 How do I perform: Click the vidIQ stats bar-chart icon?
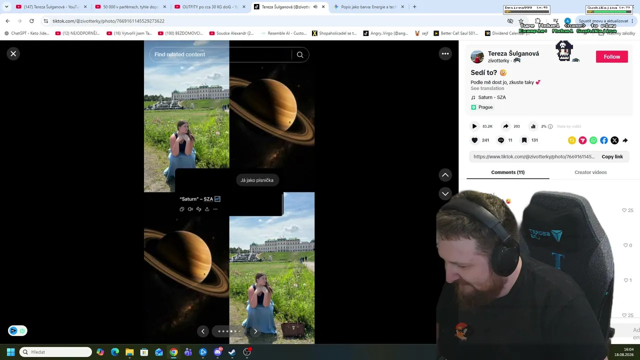coord(533,126)
